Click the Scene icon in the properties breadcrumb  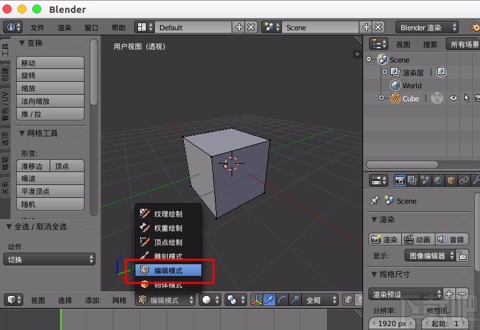click(390, 200)
